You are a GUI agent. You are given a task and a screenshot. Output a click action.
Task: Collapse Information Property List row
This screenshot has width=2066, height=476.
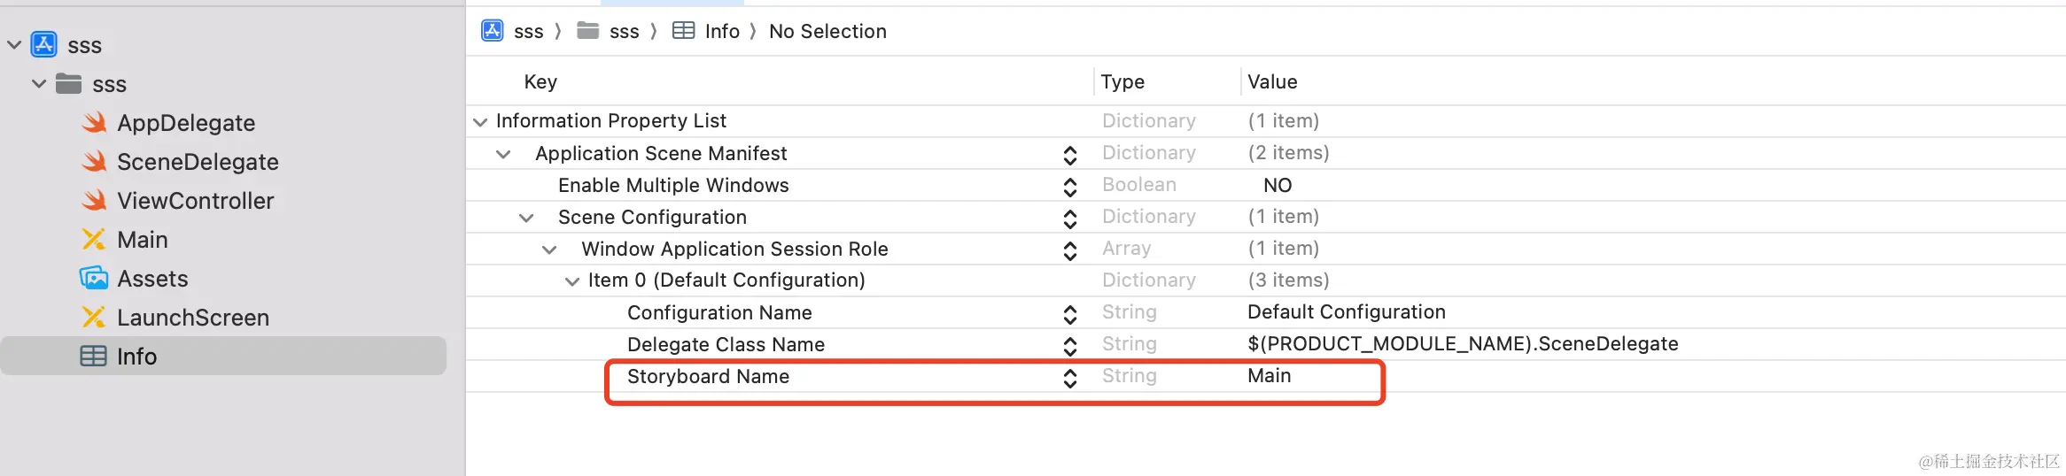tap(480, 121)
